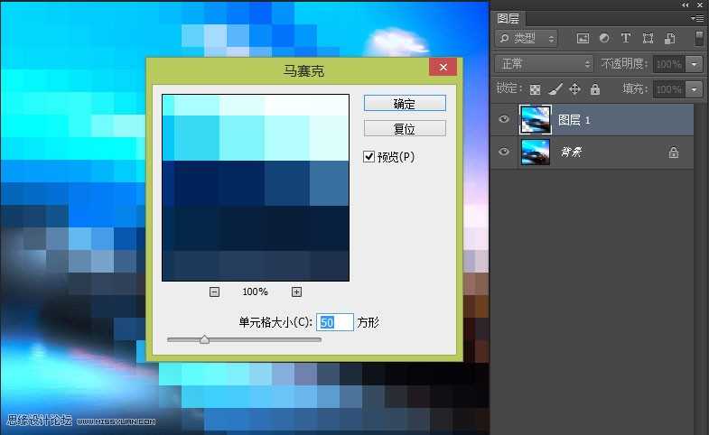This screenshot has width=709, height=435.
Task: Click the 单元格大小 cell size slider handle
Action: point(204,339)
